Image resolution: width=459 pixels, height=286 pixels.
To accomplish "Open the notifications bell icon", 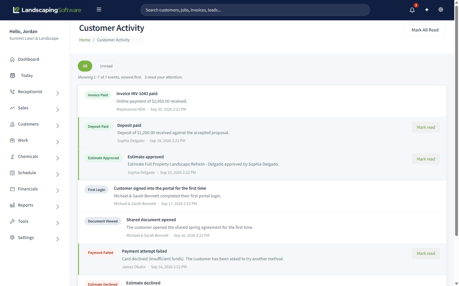I will (412, 10).
